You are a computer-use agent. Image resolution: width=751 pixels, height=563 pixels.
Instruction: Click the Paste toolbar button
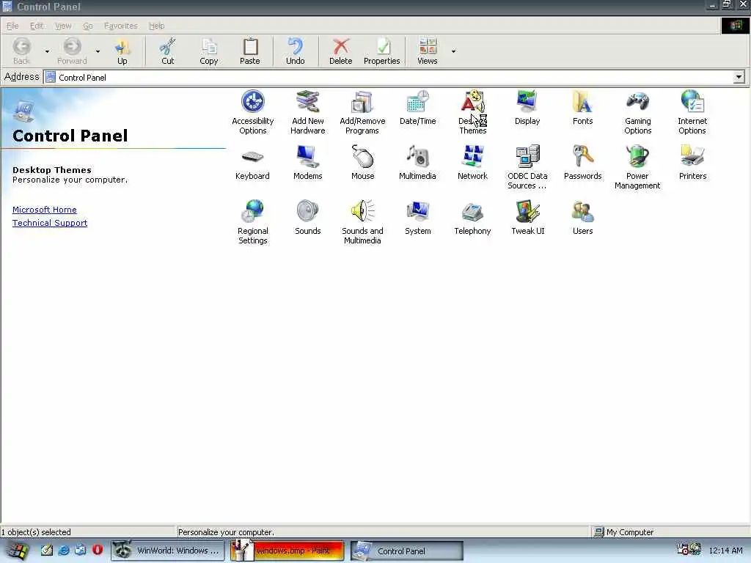(x=249, y=51)
